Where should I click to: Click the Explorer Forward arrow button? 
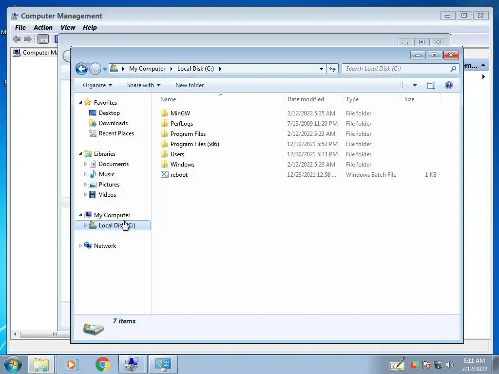point(95,69)
